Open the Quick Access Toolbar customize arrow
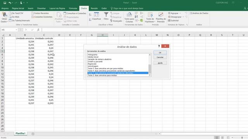This screenshot has width=248, height=139. point(27,3)
